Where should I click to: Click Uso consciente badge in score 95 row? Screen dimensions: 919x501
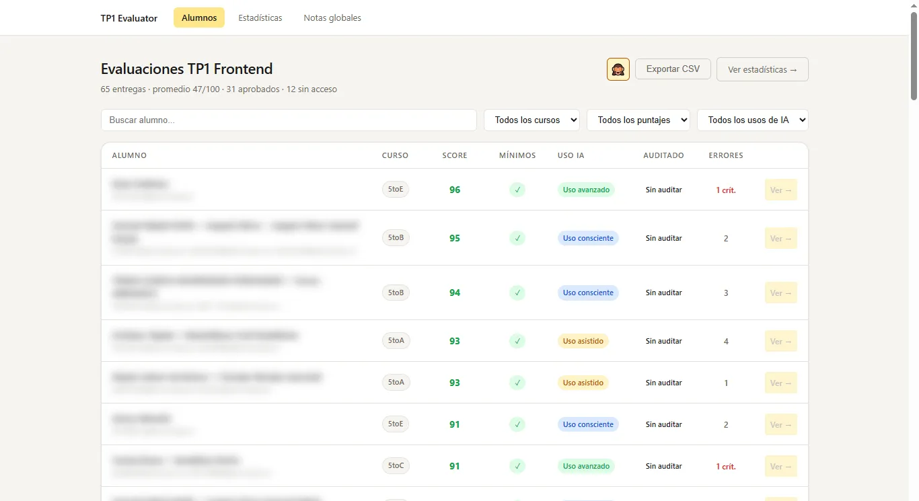(x=588, y=238)
